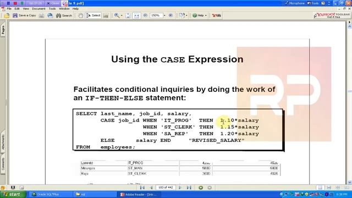Switch to Continuous page layout
This screenshot has height=198, width=352.
click(329, 188)
